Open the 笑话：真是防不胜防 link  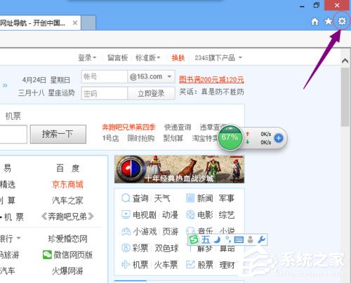click(211, 92)
